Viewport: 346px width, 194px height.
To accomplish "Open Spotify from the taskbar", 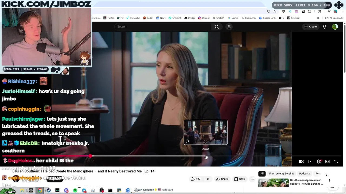I will point(75,190).
